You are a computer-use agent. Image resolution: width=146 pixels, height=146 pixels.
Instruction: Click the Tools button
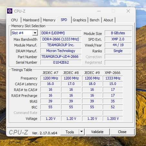[x=70, y=132]
